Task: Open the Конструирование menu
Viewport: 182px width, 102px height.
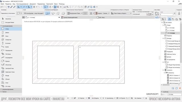Action: 22,4
